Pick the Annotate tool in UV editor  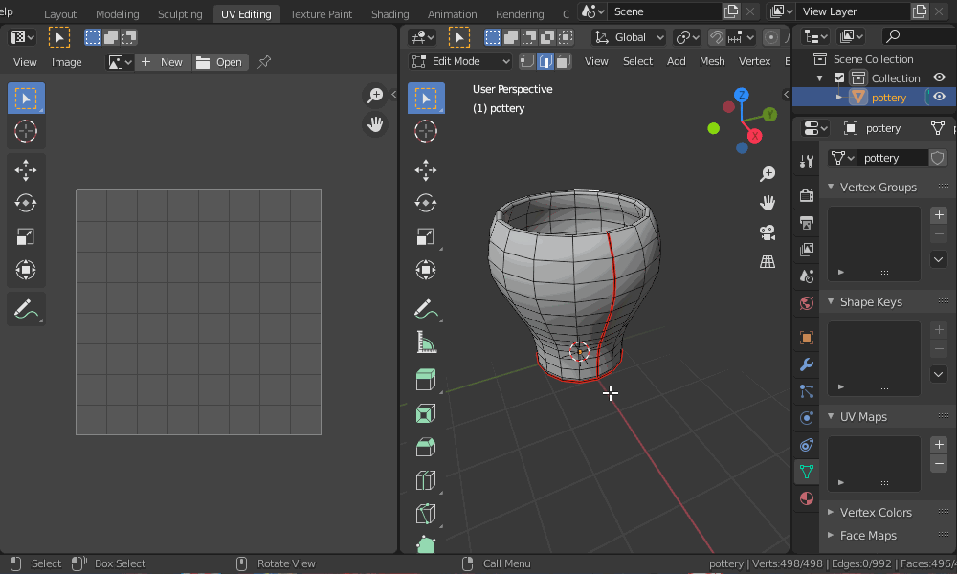point(26,309)
